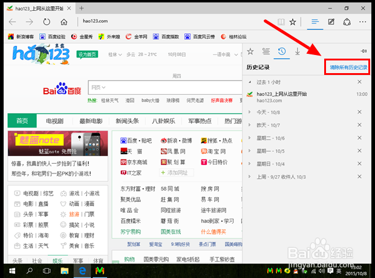Open File Explorer from taskbar

pyautogui.click(x=64, y=271)
